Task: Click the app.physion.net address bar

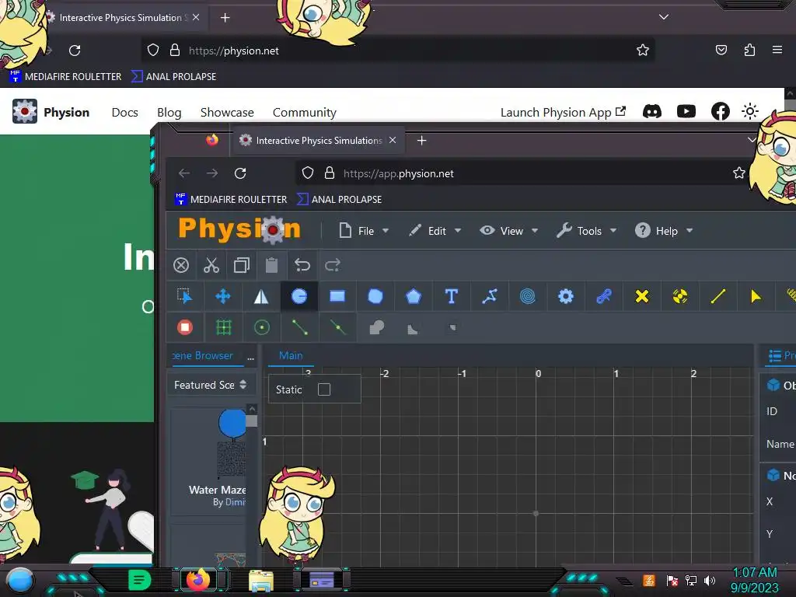Action: (x=523, y=173)
